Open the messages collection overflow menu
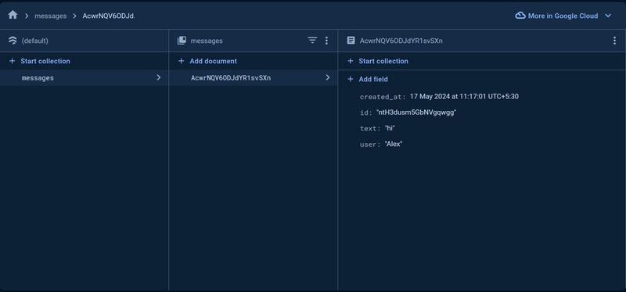This screenshot has width=626, height=292. [326, 41]
